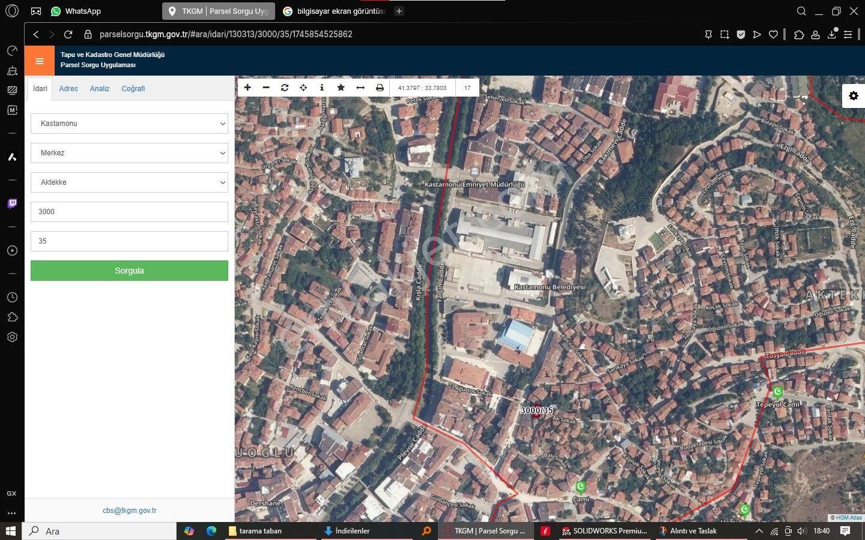Zoom out with the minus map tool
This screenshot has height=540, width=865.
tap(266, 88)
